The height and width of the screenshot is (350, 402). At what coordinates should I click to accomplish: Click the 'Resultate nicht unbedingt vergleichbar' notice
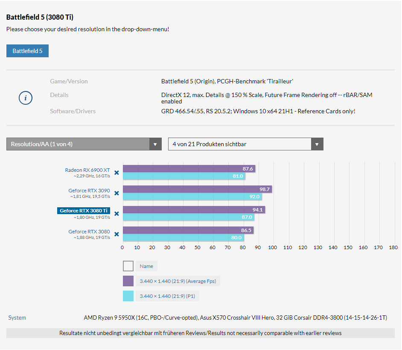coord(201,333)
